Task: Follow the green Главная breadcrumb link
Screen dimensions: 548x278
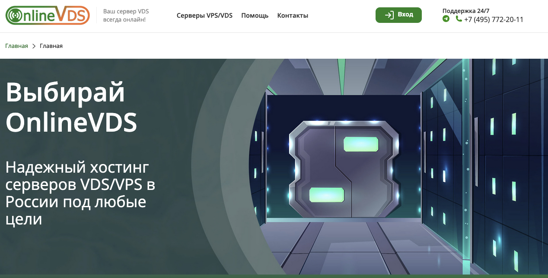Action: (16, 46)
